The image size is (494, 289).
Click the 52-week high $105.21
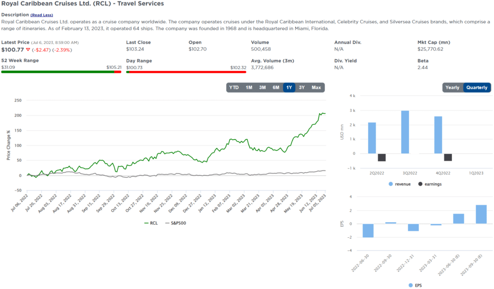114,67
